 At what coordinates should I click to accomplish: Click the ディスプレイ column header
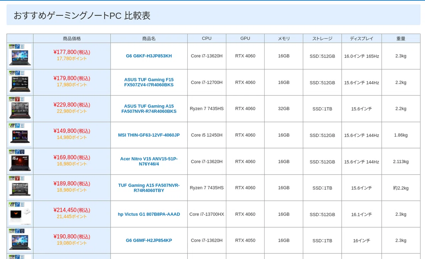pyautogui.click(x=362, y=39)
